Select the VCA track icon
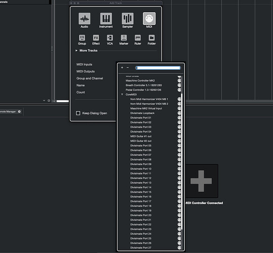This screenshot has height=253, width=273. pos(110,38)
